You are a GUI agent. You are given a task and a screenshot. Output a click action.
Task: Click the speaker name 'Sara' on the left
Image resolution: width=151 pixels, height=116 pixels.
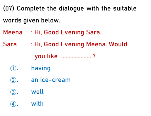10,44
